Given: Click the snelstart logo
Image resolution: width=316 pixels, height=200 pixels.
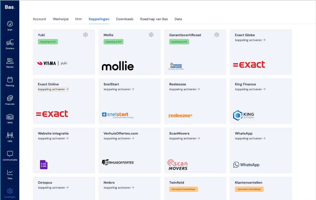Looking at the screenshot, I should [x=118, y=115].
